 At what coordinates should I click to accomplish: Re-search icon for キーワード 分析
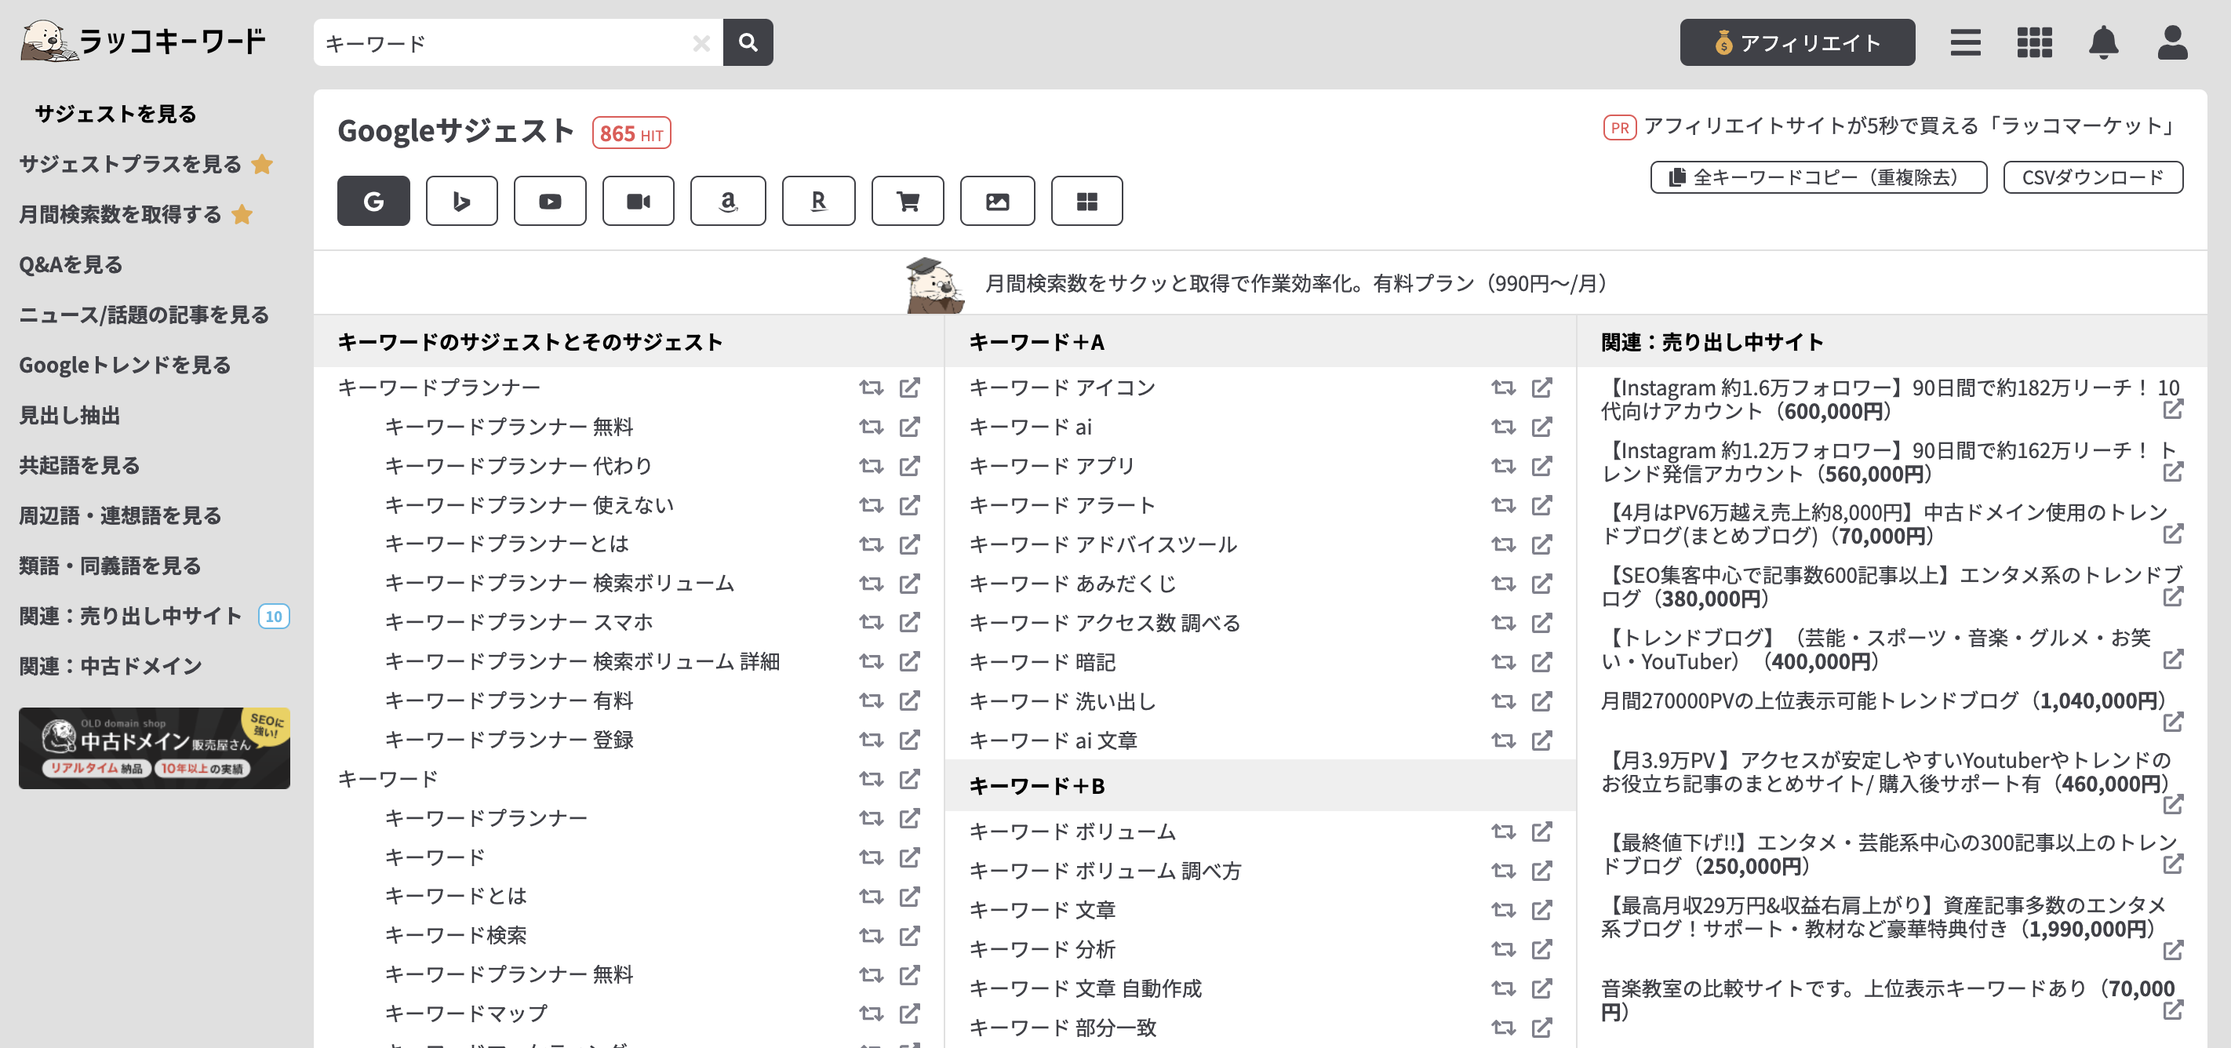pos(1504,949)
